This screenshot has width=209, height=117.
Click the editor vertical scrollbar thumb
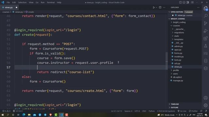pos(167,61)
